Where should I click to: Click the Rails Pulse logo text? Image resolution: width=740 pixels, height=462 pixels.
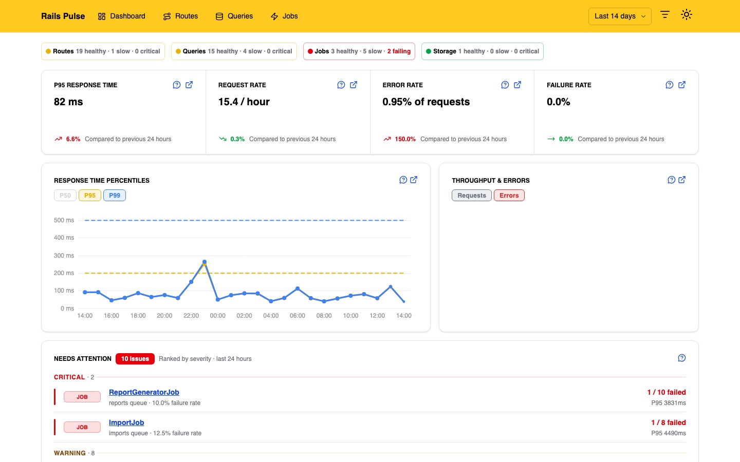click(63, 16)
